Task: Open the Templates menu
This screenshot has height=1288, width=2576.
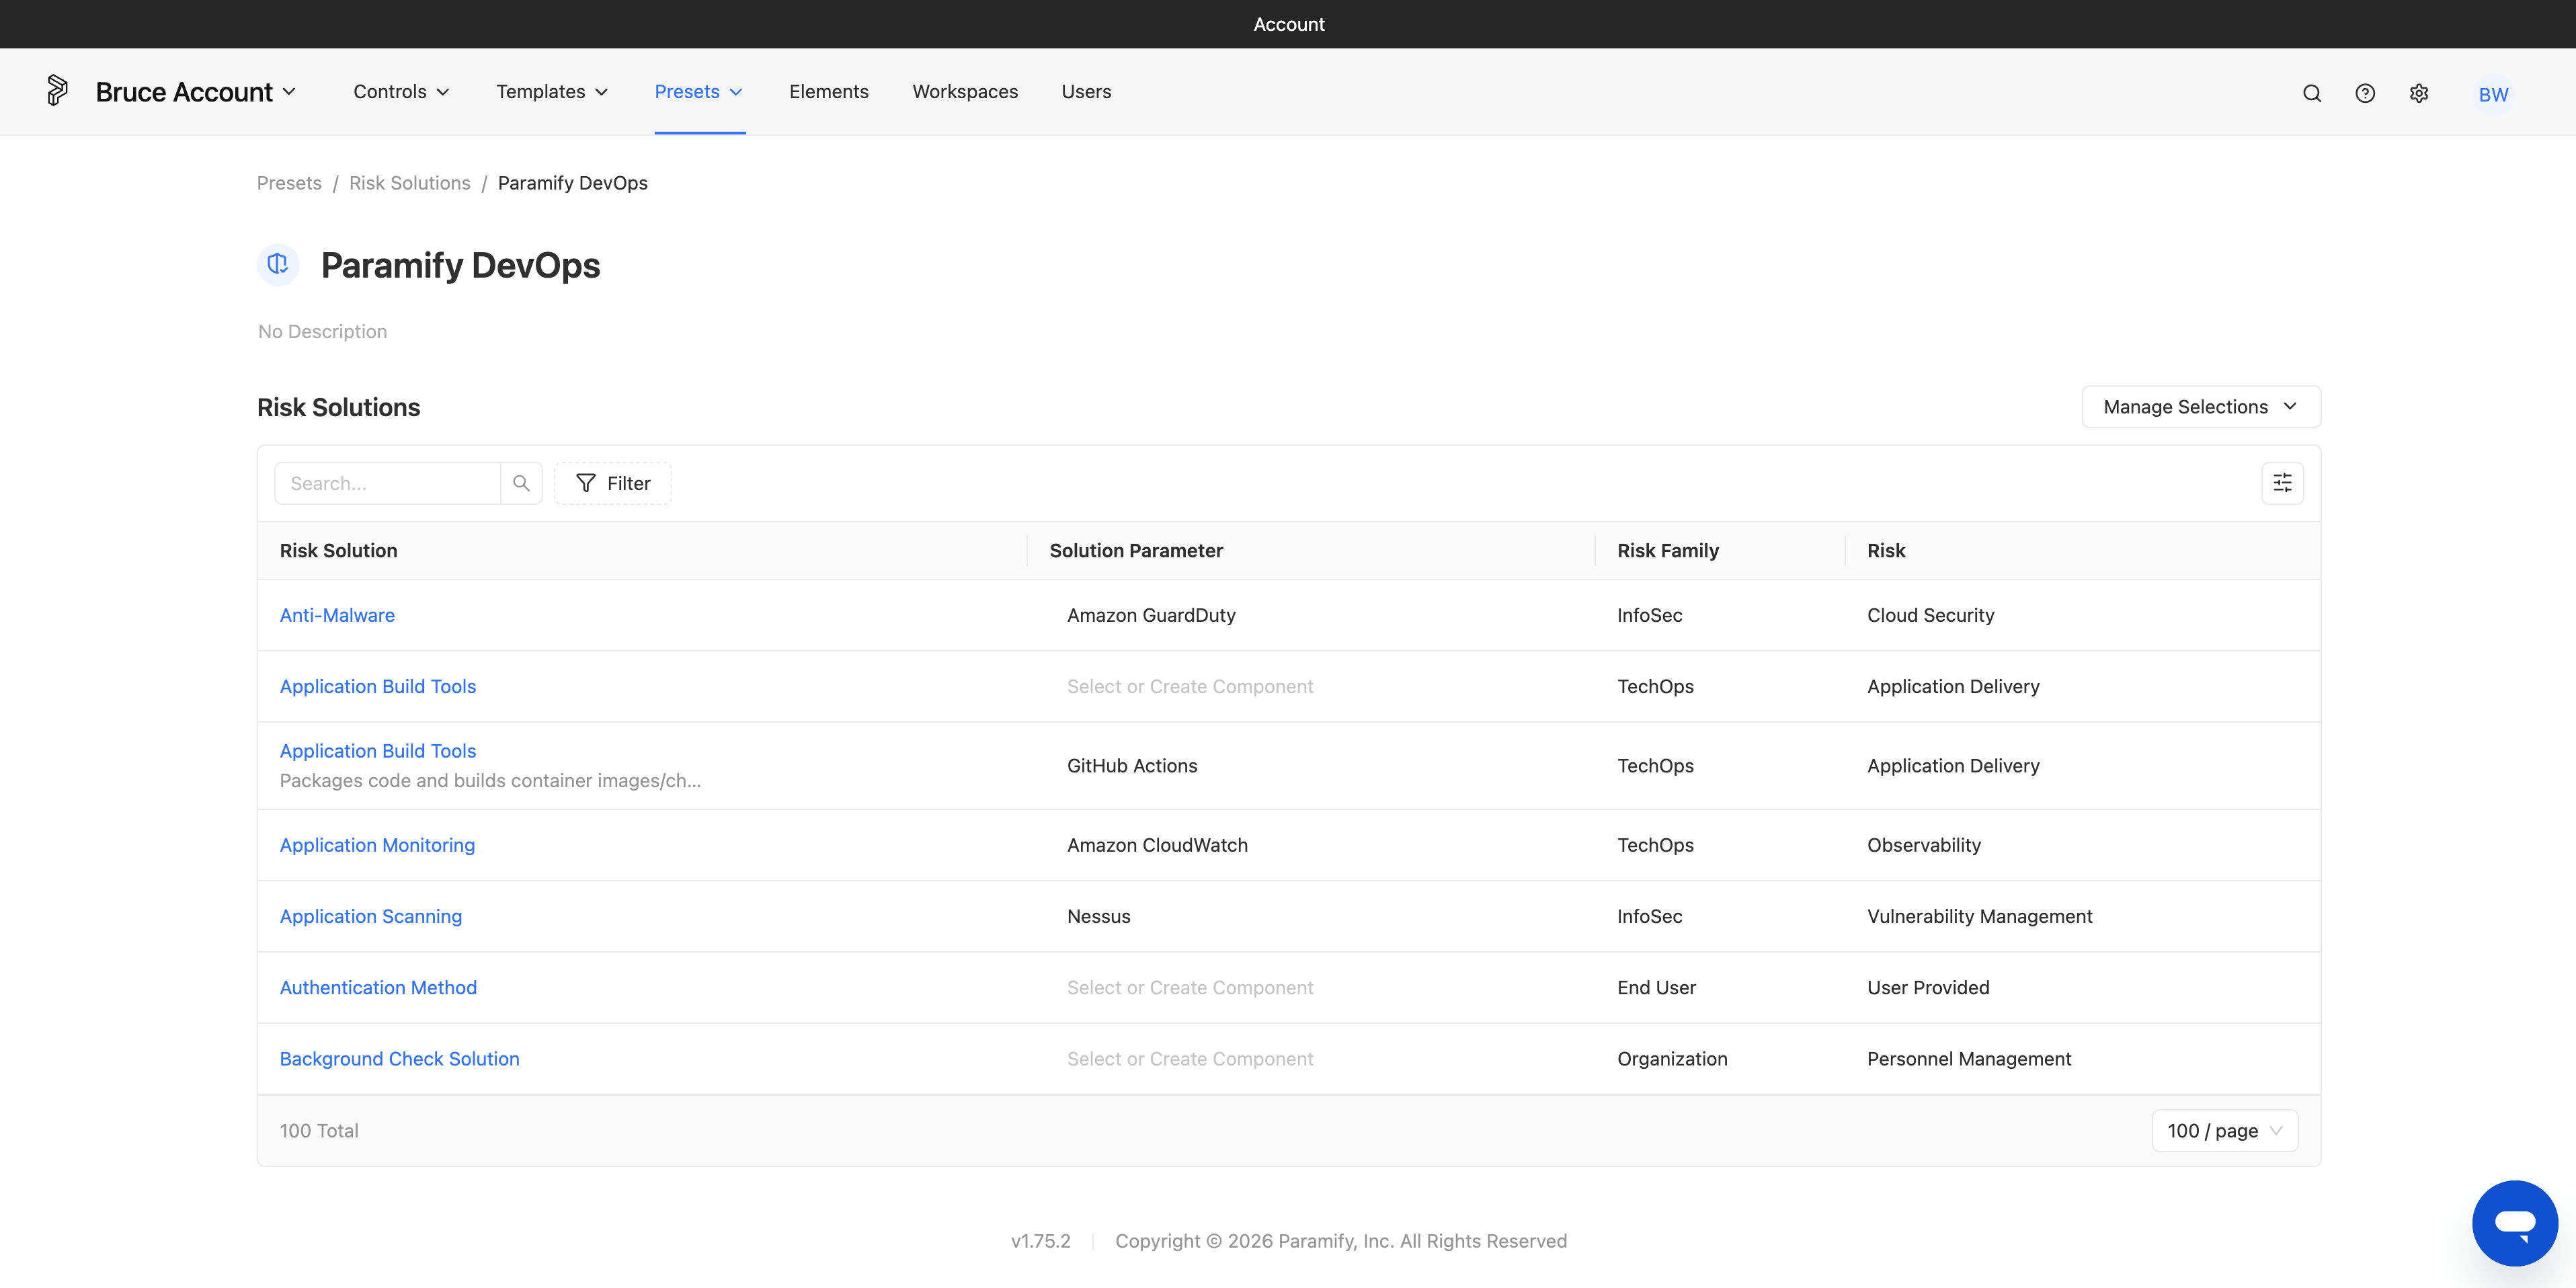Action: tap(552, 92)
